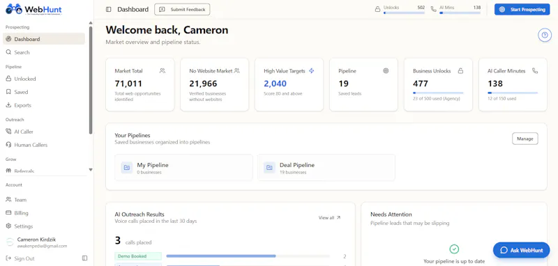This screenshot has height=266, width=558.
Task: Click the sidebar scrollbar thumb
Action: 91,80
